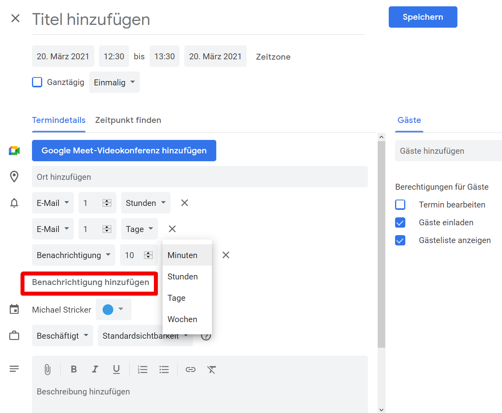Switch to the Termindetails tab
Viewport: 502px width, 413px height.
click(59, 120)
